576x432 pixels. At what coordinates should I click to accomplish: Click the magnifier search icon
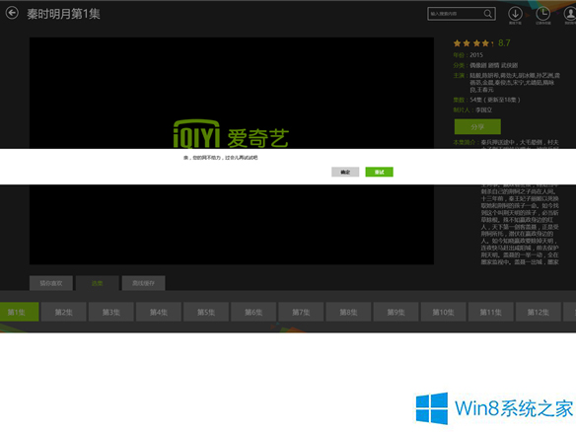click(488, 14)
